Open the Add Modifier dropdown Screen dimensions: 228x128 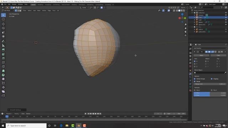[x=210, y=48]
